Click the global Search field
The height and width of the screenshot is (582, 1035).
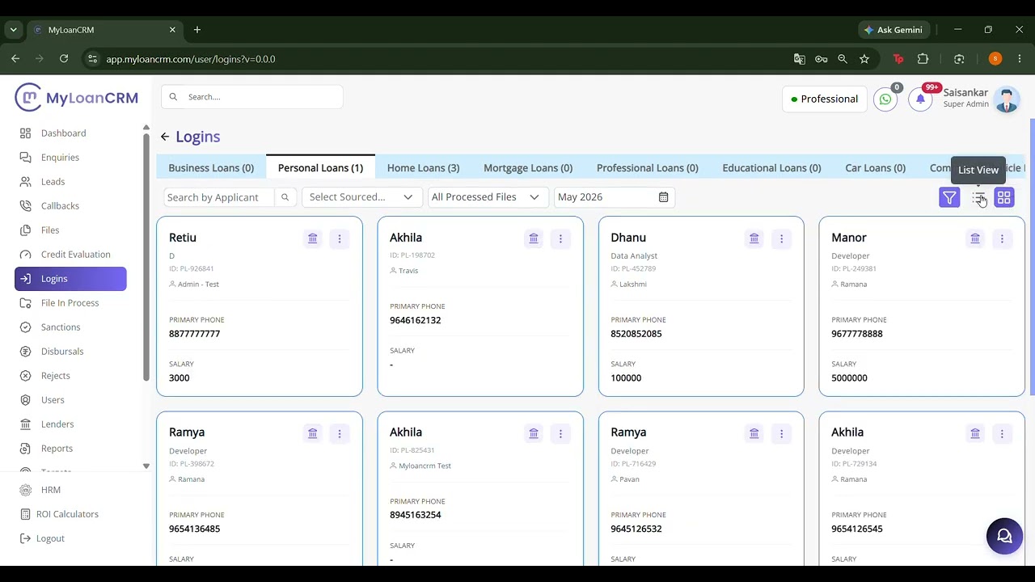click(252, 97)
